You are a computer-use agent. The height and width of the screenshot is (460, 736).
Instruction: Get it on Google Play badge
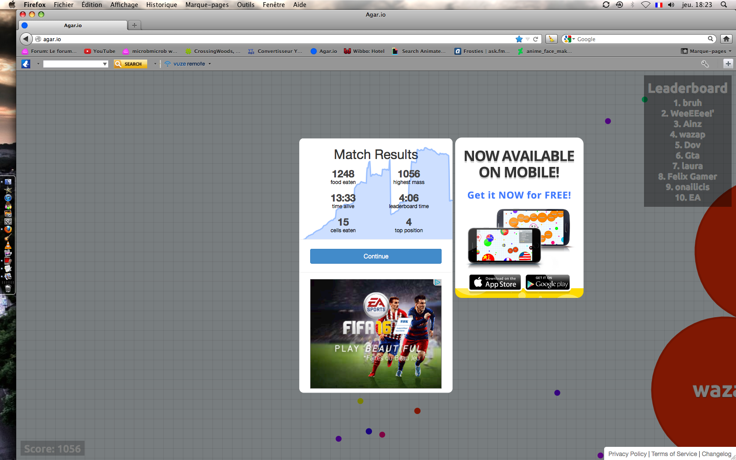548,283
